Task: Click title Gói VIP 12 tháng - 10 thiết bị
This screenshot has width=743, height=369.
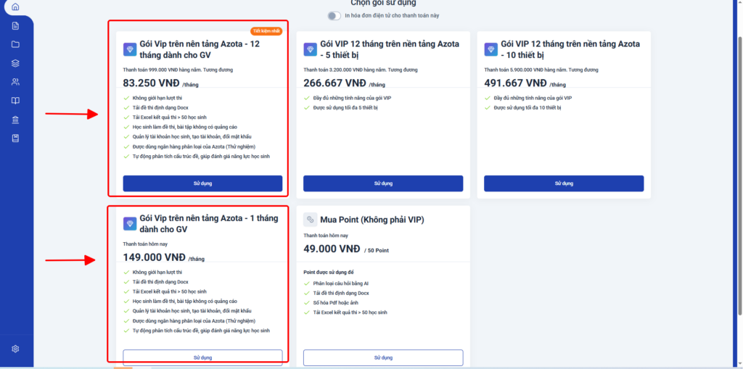Action: click(x=570, y=49)
